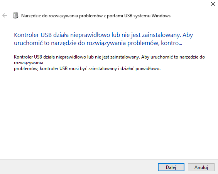Click the gray footer bar left of Dalej
This screenshot has height=174, width=218.
pos(78,167)
